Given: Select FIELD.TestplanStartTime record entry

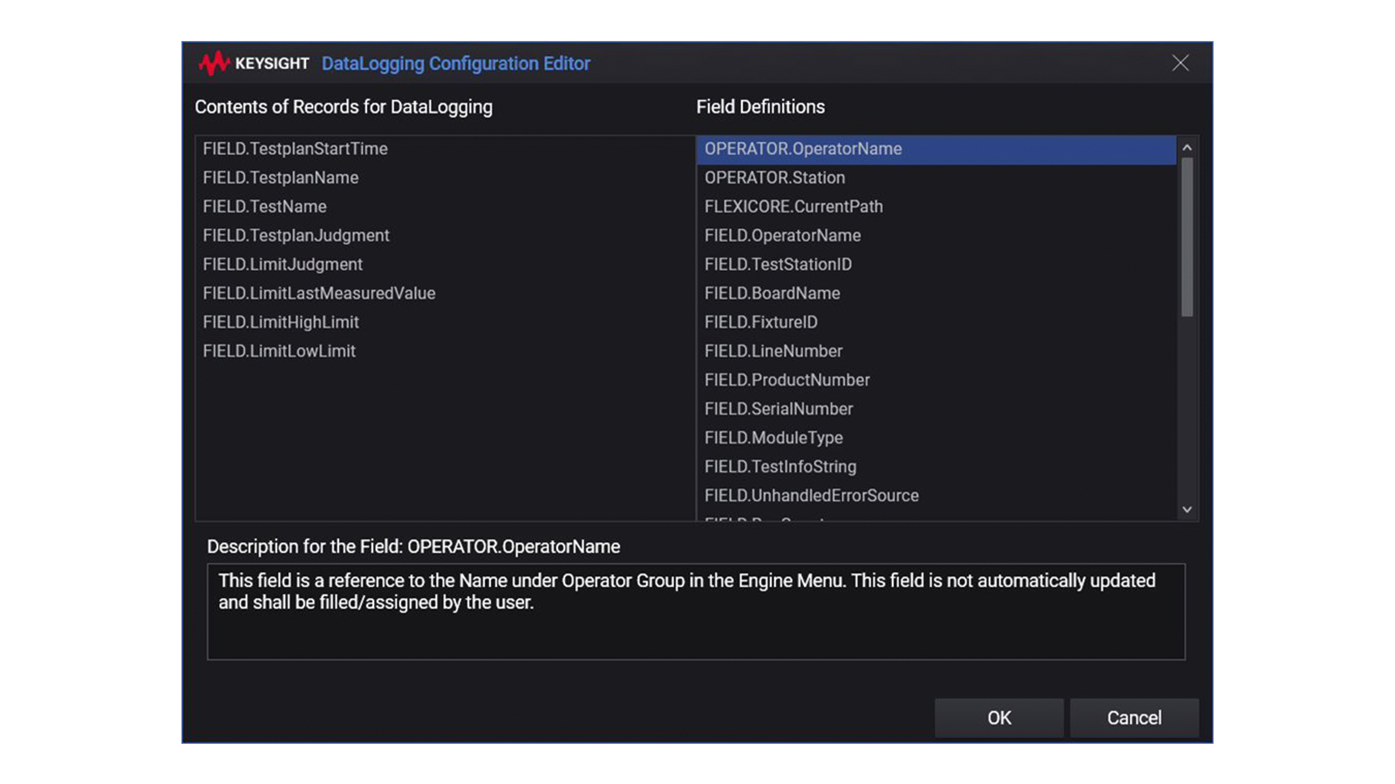Looking at the screenshot, I should coord(295,149).
